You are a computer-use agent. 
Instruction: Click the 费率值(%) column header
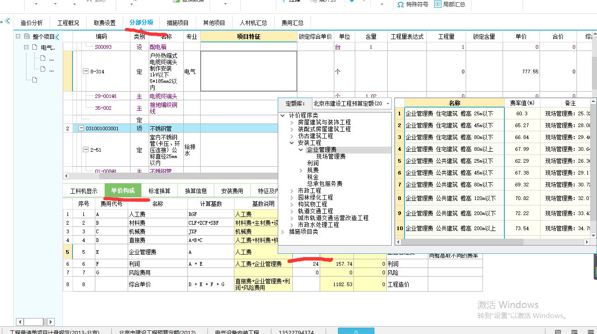coord(522,103)
